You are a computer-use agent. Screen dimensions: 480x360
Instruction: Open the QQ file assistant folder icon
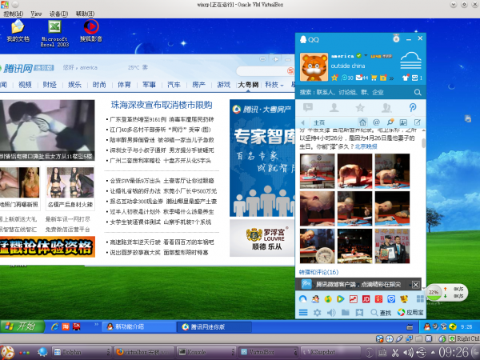click(346, 312)
